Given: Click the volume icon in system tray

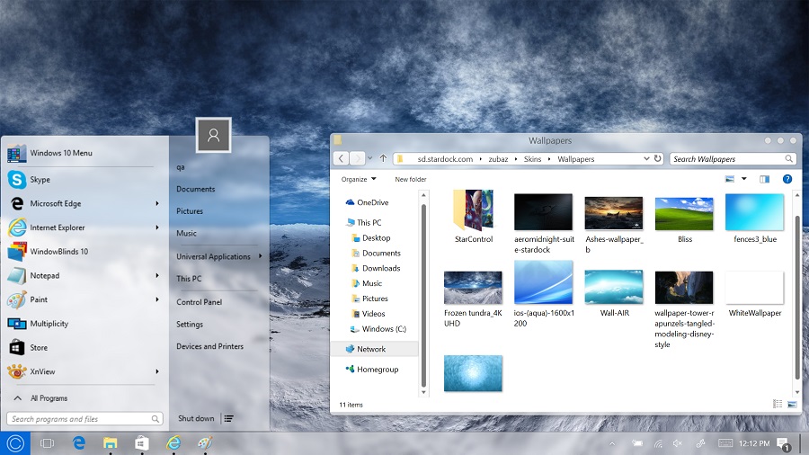Looking at the screenshot, I should [x=678, y=443].
